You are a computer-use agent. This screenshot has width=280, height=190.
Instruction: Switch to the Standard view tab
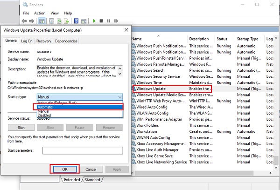pyautogui.click(x=92, y=180)
